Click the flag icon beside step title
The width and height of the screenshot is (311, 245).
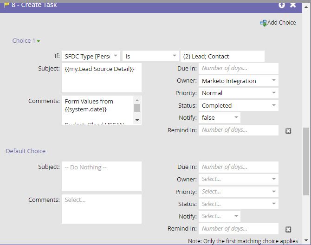pos(6,5)
